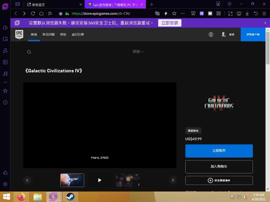Go forward to the next page
The width and height of the screenshot is (270, 202).
click(x=24, y=13)
